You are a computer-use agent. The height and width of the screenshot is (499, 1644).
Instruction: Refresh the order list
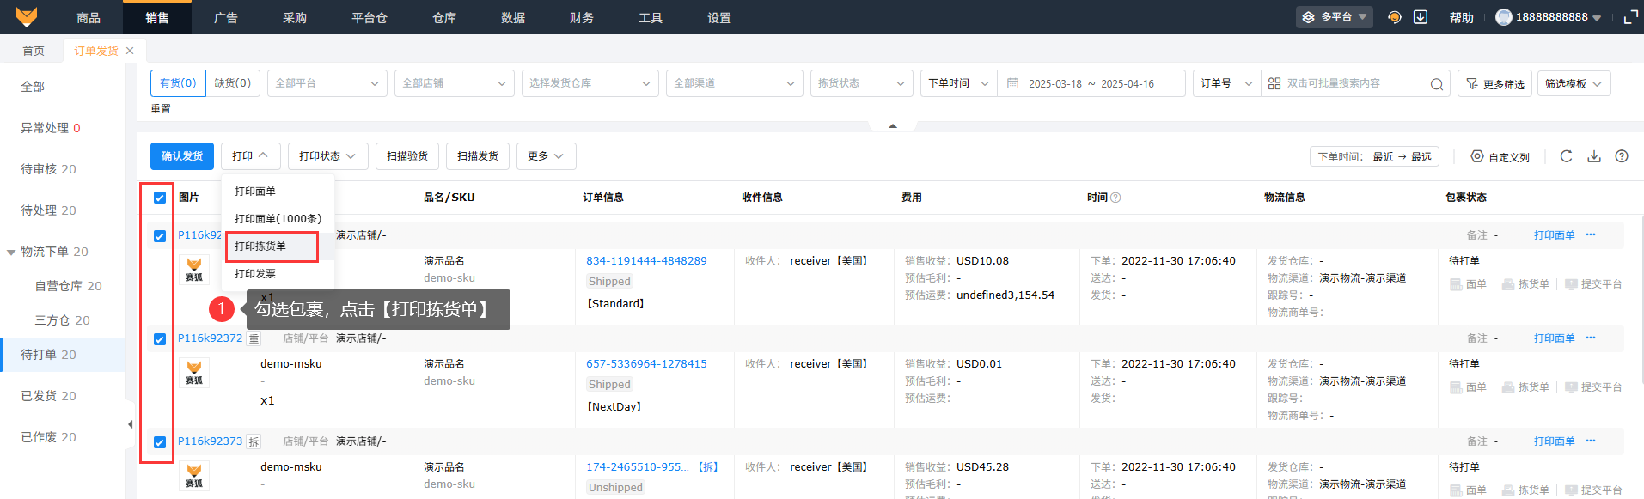(x=1566, y=156)
